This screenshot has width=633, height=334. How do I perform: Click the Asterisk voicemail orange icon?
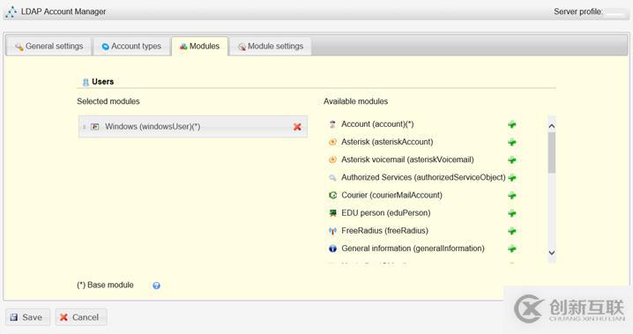click(332, 160)
